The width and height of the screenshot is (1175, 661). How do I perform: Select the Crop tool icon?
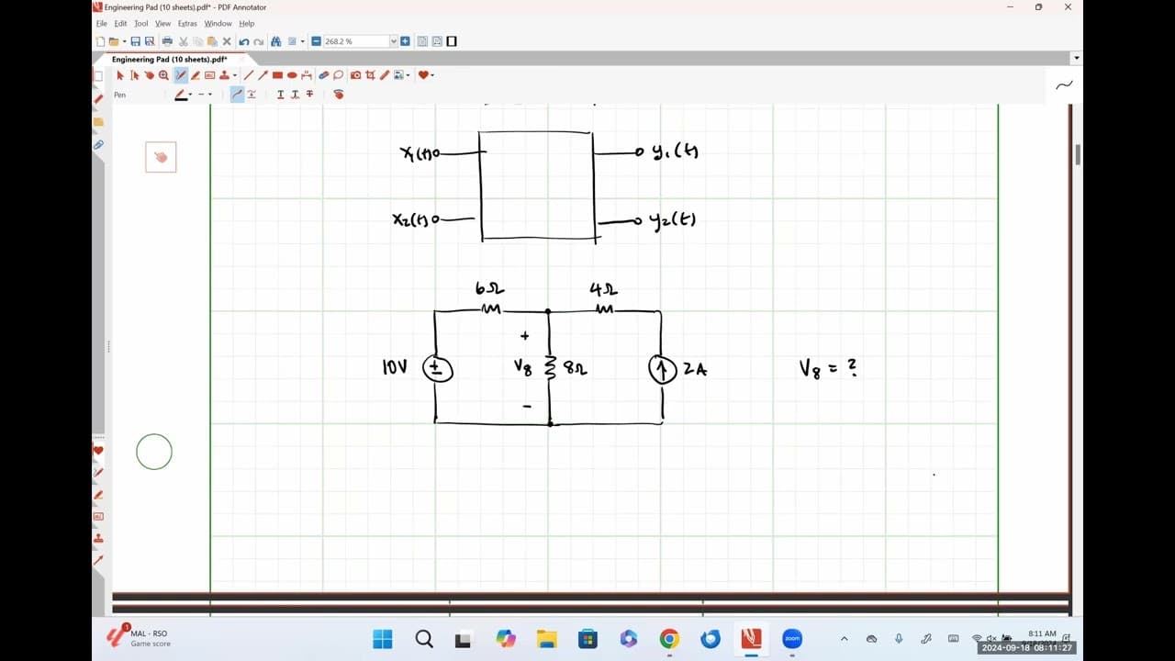370,75
